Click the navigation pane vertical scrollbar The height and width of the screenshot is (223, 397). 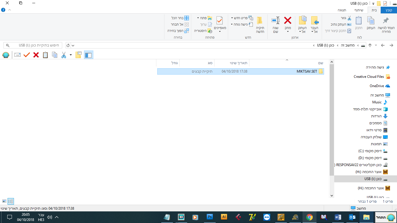point(332,120)
